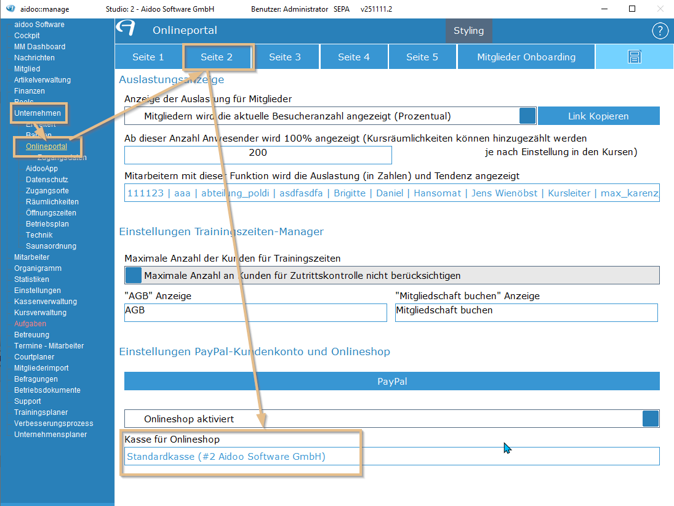
Task: Open the employee functions selection list
Action: coord(391,193)
